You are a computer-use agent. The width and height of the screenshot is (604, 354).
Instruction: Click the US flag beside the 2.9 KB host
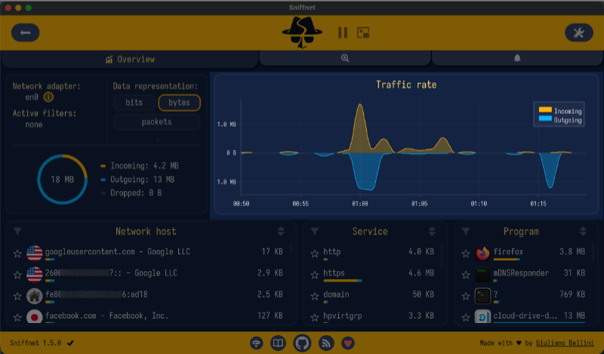coord(34,274)
